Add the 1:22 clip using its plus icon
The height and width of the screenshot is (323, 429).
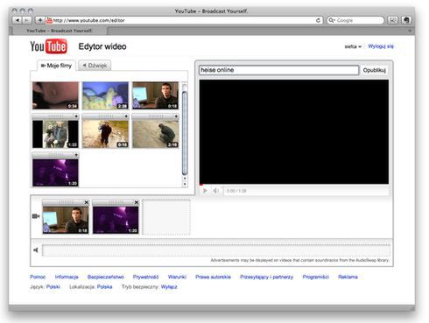tap(76, 116)
